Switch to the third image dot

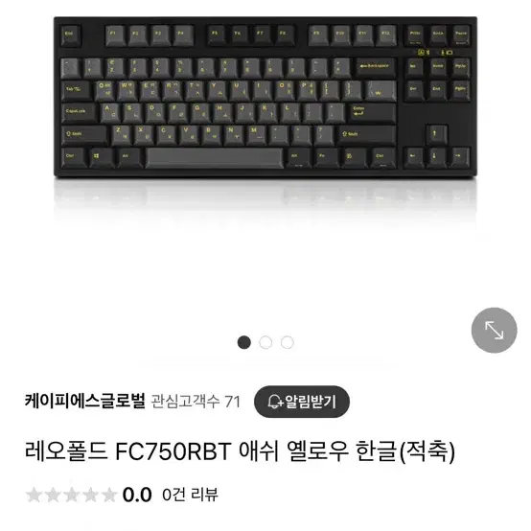pyautogui.click(x=288, y=342)
